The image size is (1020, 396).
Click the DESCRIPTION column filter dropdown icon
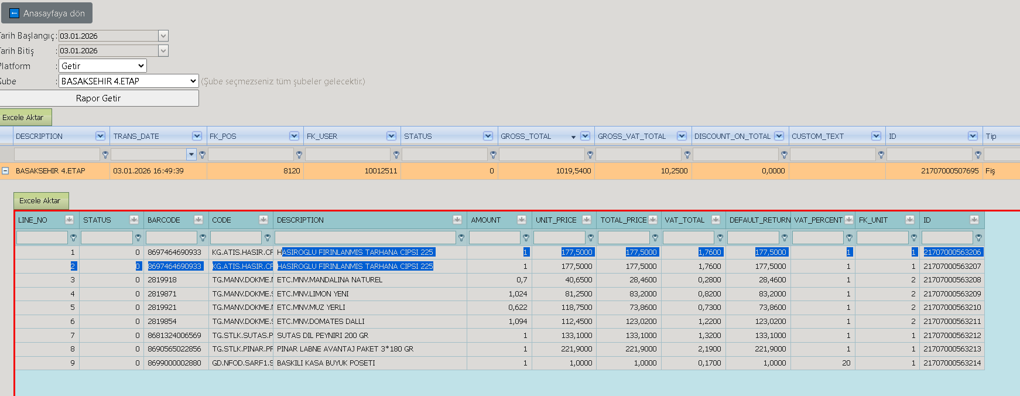(x=100, y=136)
